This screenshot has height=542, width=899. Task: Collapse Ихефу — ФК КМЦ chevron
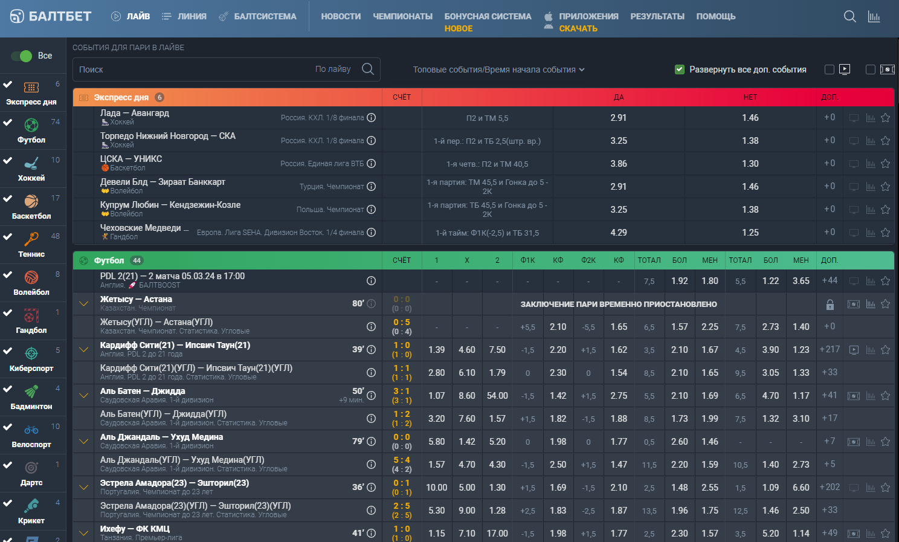84,534
